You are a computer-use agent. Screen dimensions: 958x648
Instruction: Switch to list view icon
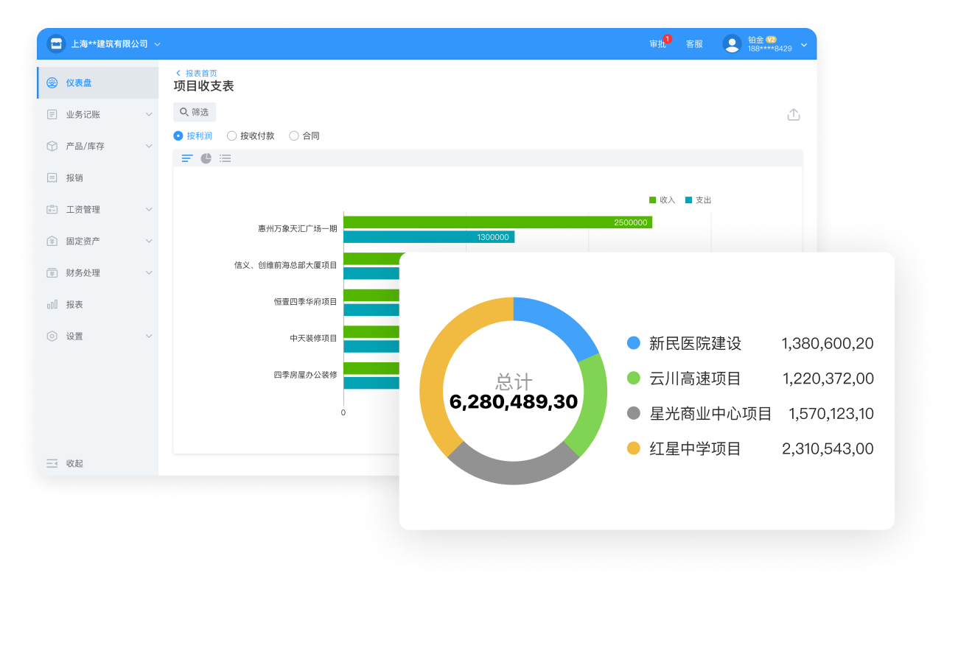pos(225,158)
